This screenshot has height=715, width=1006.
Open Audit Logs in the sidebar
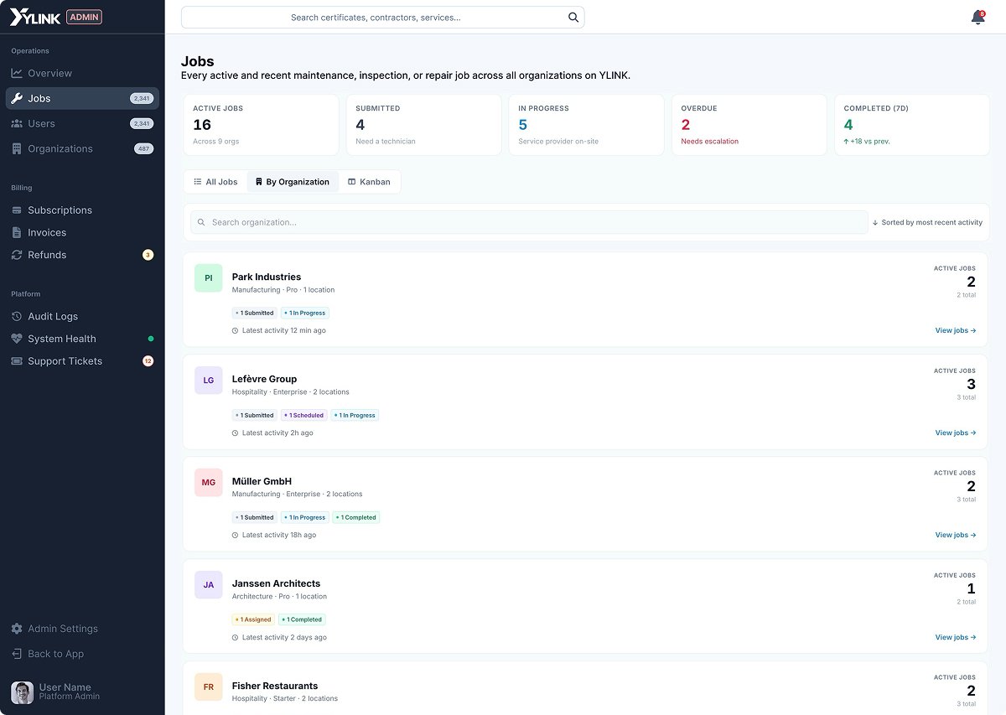pyautogui.click(x=82, y=316)
